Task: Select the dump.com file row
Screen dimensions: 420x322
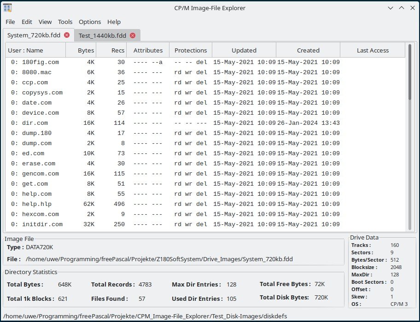Action: [x=205, y=143]
